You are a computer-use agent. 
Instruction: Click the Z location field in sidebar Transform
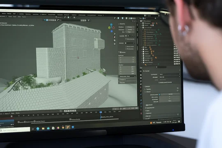coord(127,62)
